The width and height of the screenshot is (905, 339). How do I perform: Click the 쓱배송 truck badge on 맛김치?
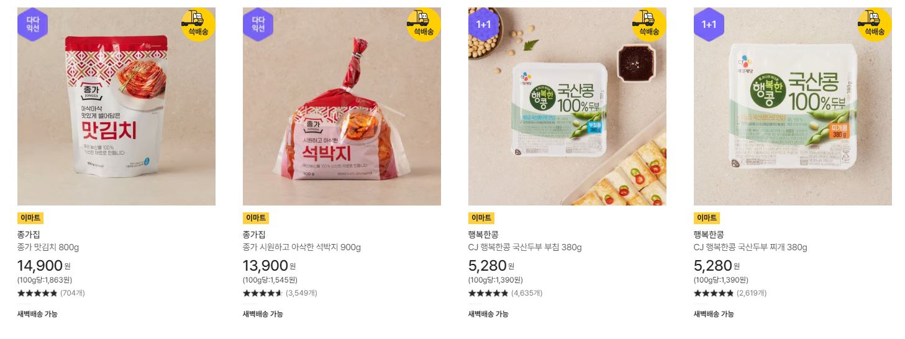[x=199, y=24]
